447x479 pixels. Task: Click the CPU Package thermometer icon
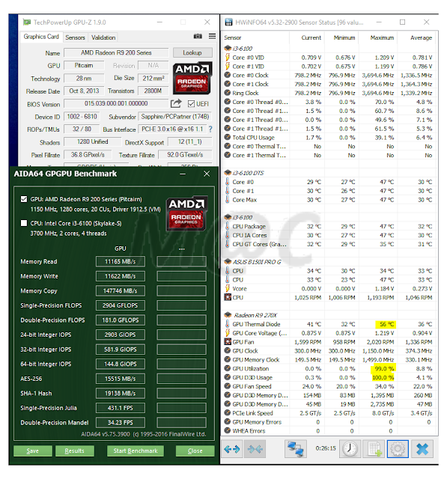coord(228,226)
